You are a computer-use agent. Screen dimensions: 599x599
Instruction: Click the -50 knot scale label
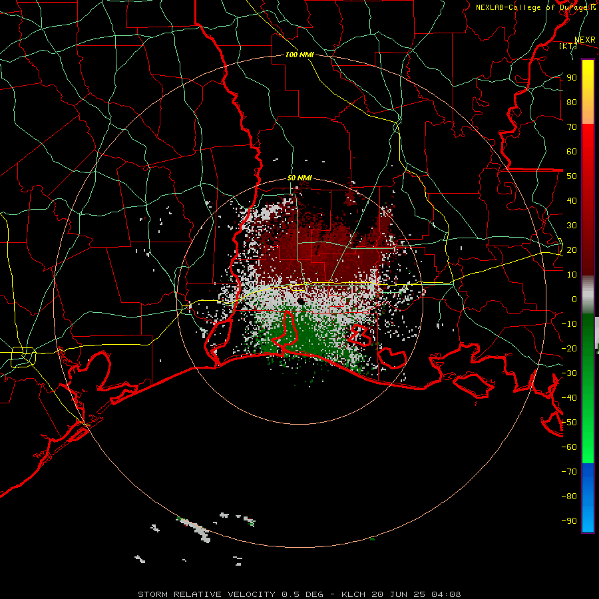coord(569,423)
